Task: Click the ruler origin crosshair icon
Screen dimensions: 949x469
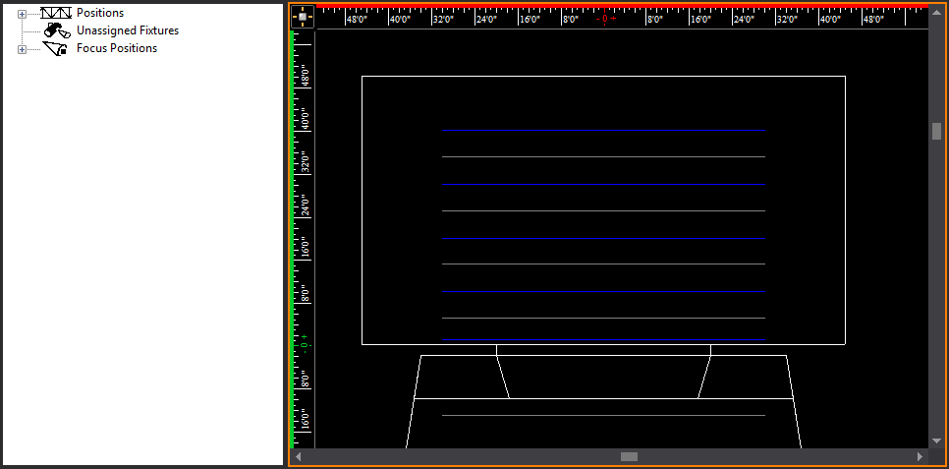Action: [x=303, y=16]
